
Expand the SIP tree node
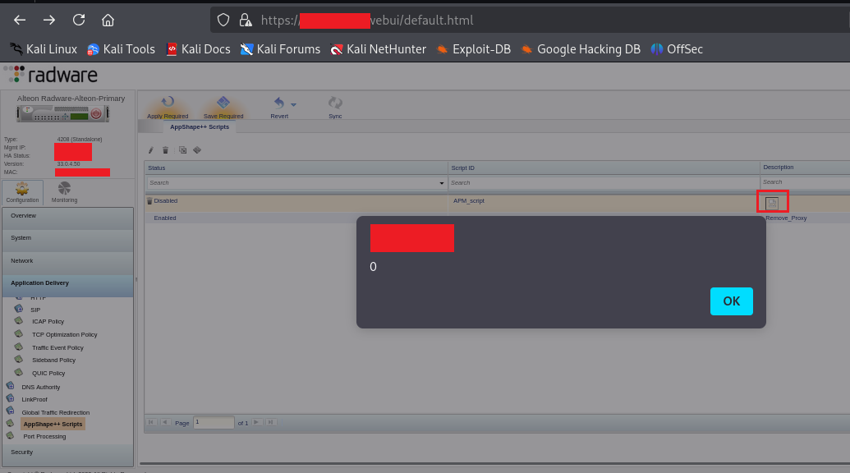pos(19,310)
